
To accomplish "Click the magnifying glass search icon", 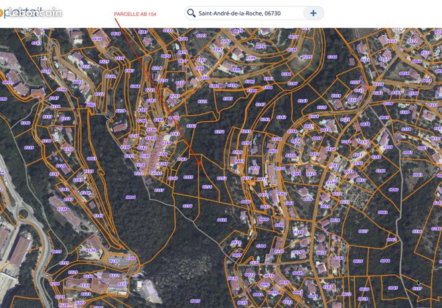I will coord(191,13).
